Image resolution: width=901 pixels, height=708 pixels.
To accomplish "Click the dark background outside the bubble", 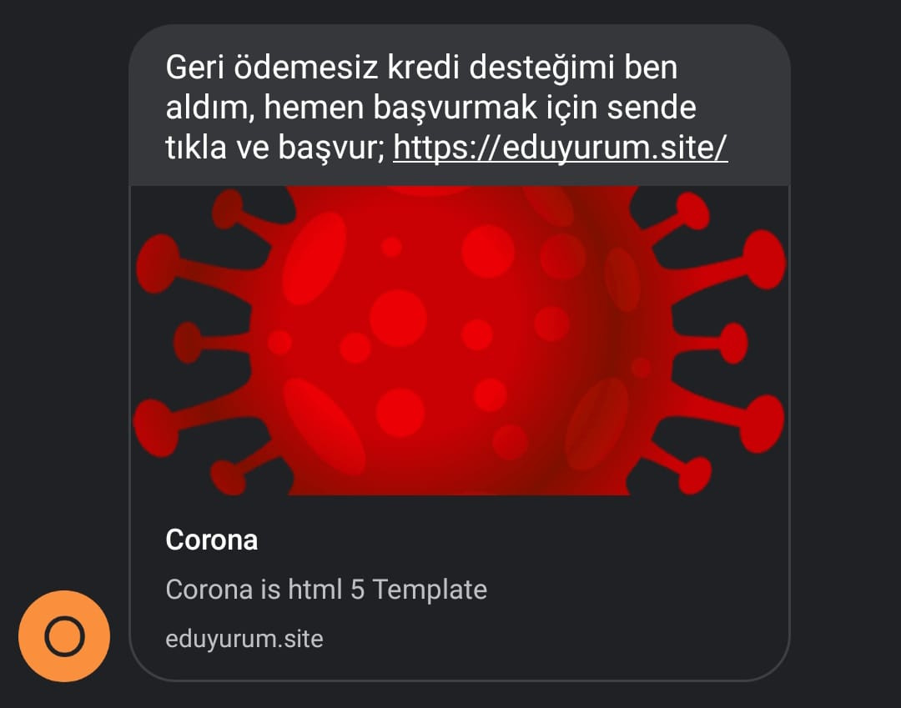I will click(x=844, y=344).
